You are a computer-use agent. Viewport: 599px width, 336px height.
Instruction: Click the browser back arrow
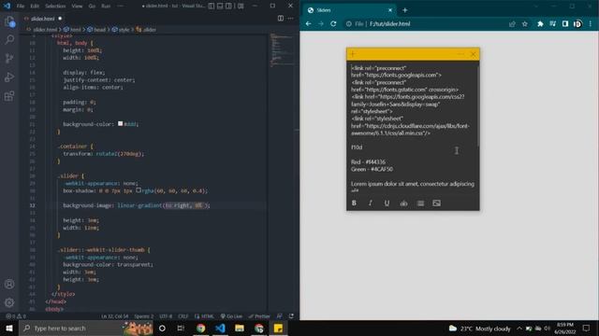(309, 23)
